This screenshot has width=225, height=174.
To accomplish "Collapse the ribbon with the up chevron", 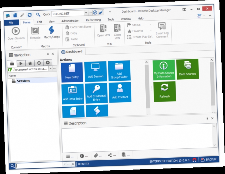I will point(210,15).
